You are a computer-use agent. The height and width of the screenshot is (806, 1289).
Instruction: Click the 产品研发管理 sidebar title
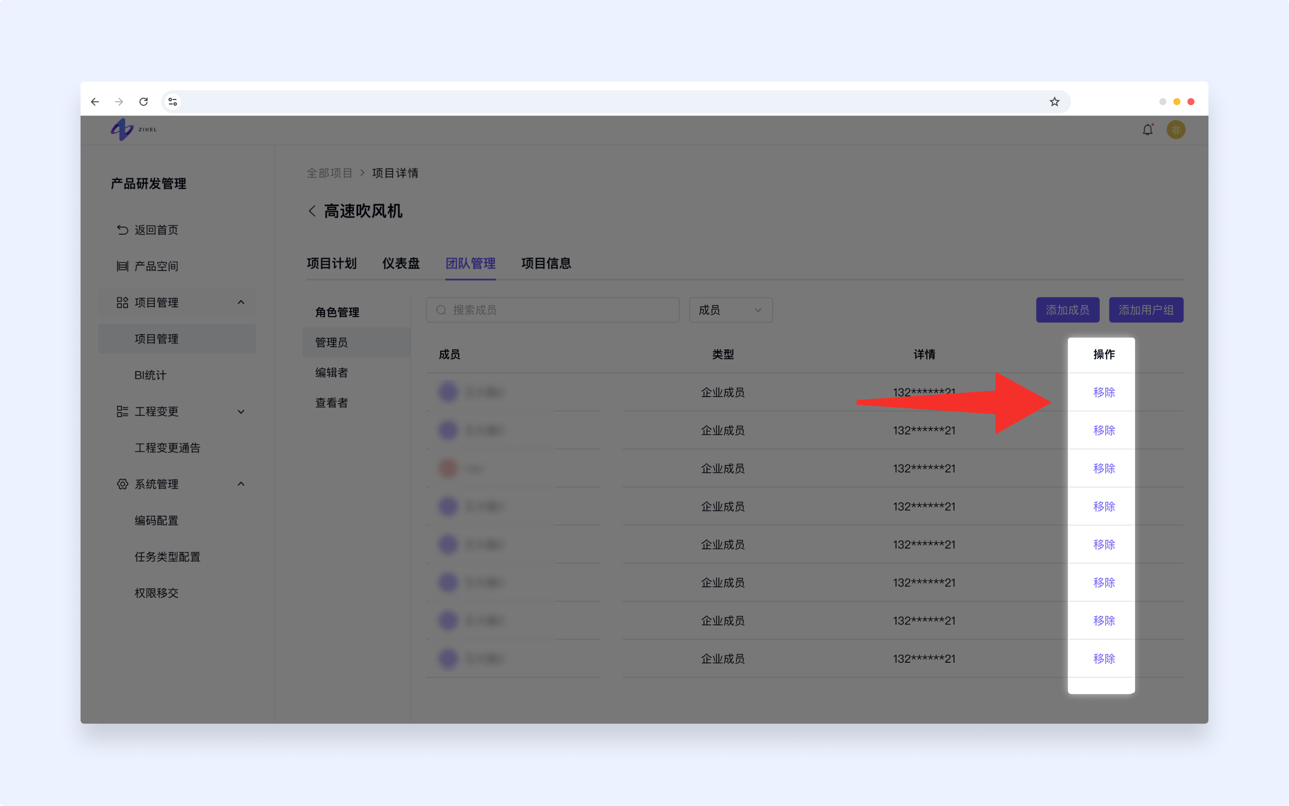tap(148, 184)
